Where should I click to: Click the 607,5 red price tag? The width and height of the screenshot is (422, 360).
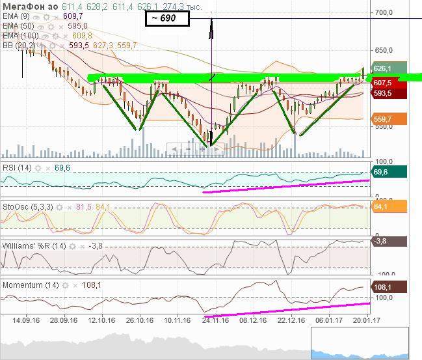point(389,83)
